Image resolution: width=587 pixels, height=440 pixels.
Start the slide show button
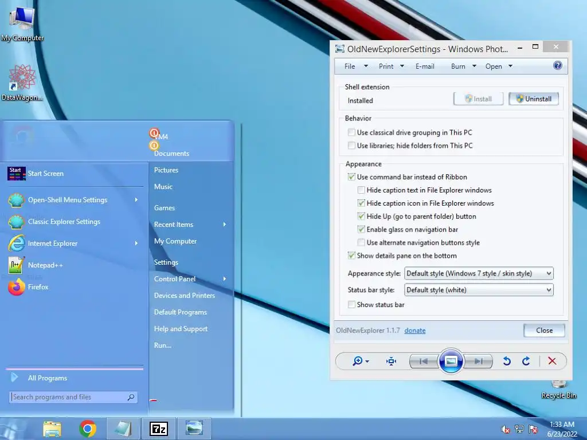click(x=451, y=361)
